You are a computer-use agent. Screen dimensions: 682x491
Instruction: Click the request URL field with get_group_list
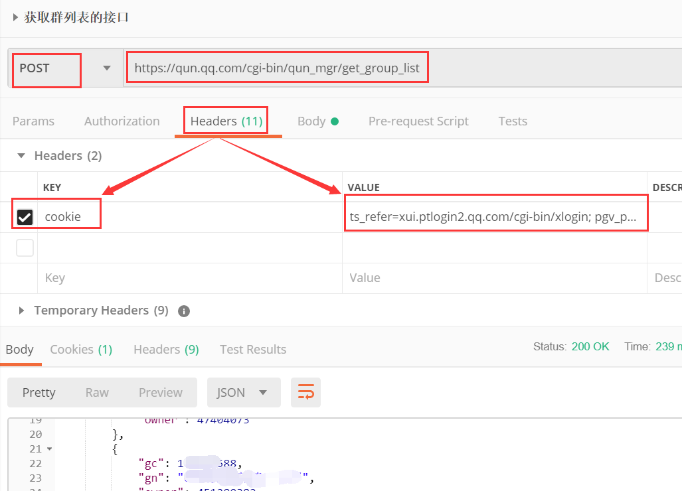(277, 68)
